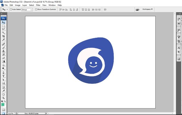Select the Clone Stamp tool
182x115 pixels.
point(3,51)
